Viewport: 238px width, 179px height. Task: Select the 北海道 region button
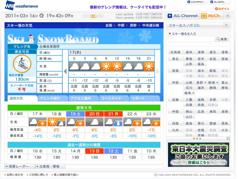[x=175, y=52]
